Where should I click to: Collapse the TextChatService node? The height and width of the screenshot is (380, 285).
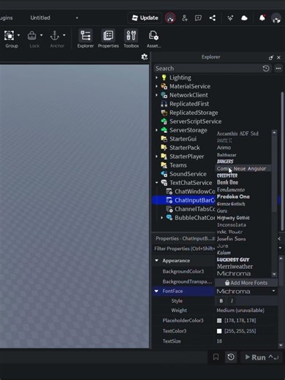tap(156, 183)
